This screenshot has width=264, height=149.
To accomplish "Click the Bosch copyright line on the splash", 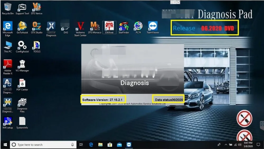I will point(133,104).
